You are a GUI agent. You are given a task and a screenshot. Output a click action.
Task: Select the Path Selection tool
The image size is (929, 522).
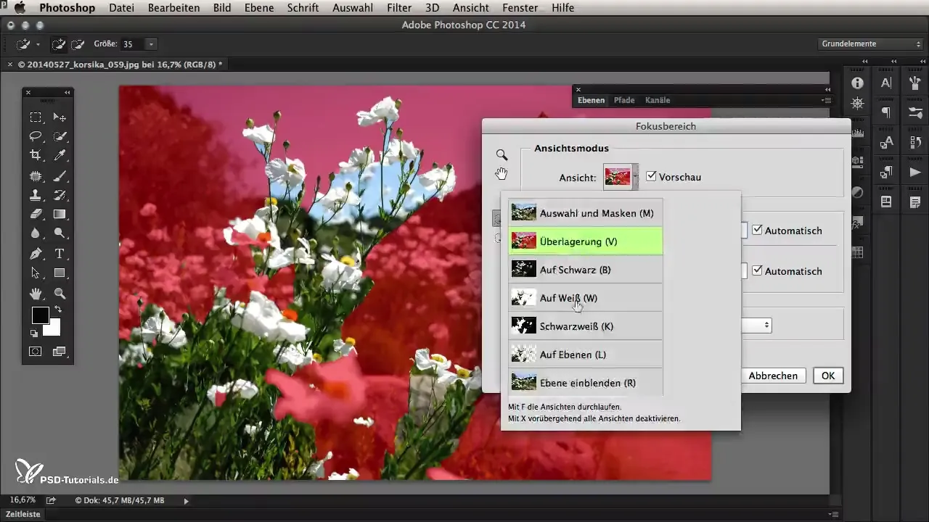coord(35,273)
